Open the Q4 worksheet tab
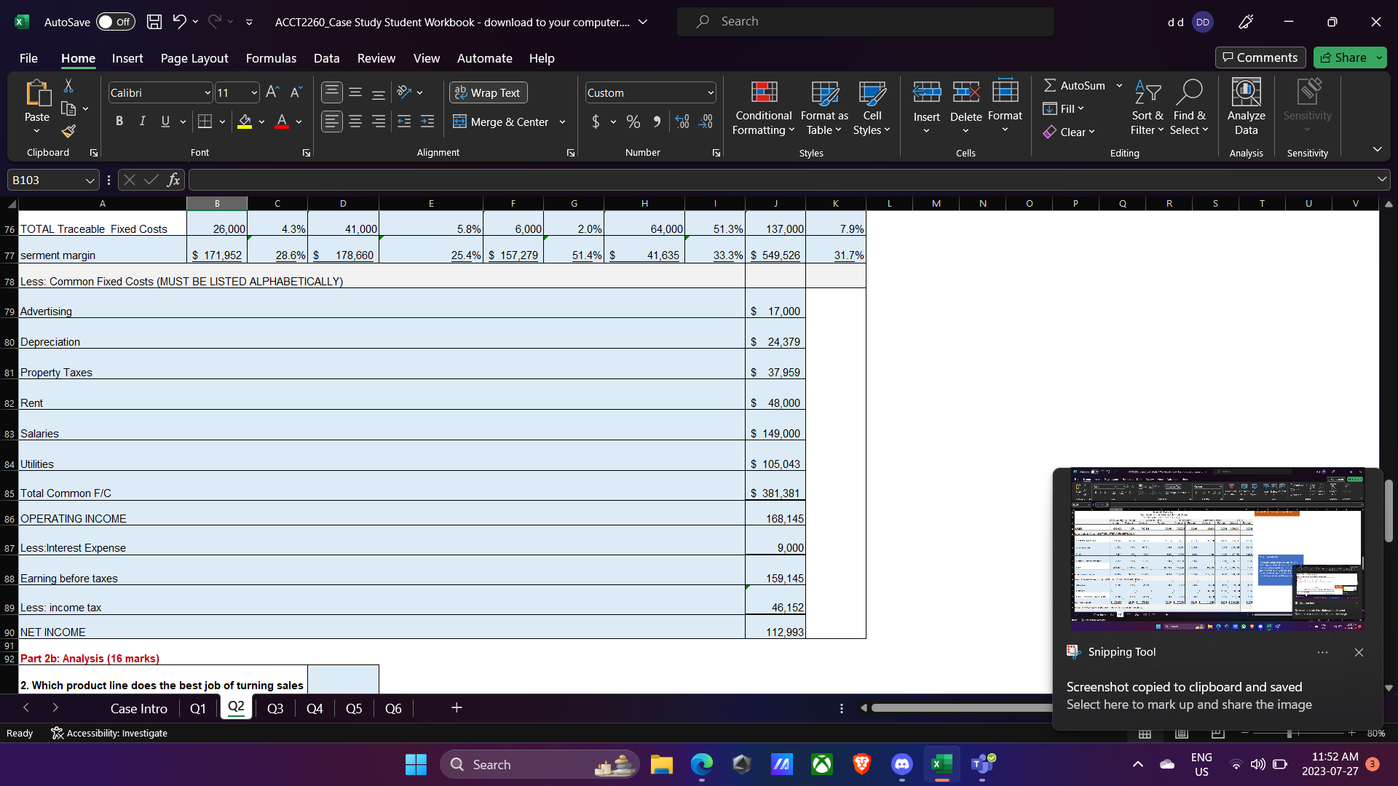This screenshot has width=1398, height=786. pos(315,707)
